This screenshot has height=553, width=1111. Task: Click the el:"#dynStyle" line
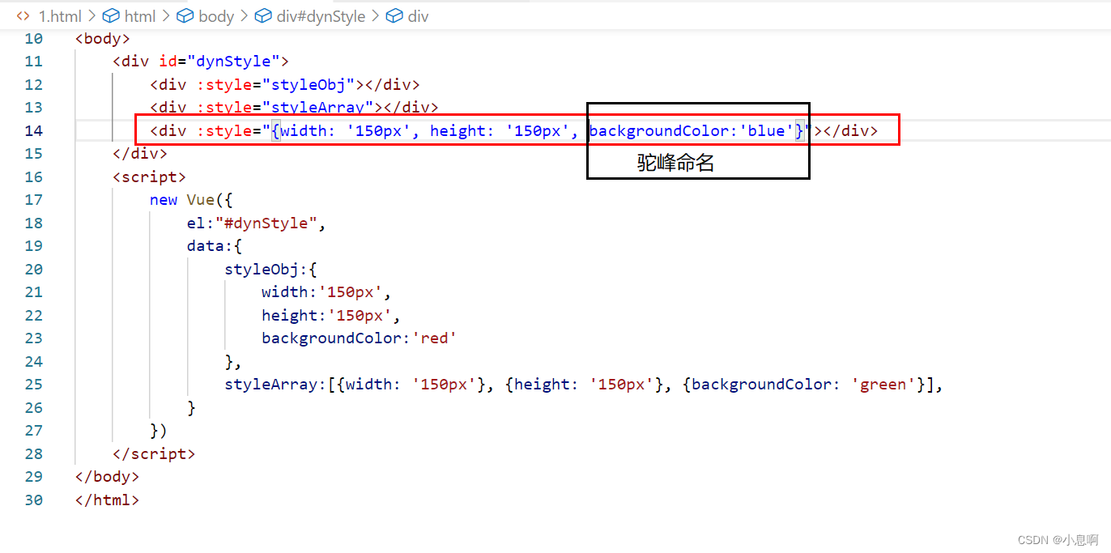pos(256,223)
